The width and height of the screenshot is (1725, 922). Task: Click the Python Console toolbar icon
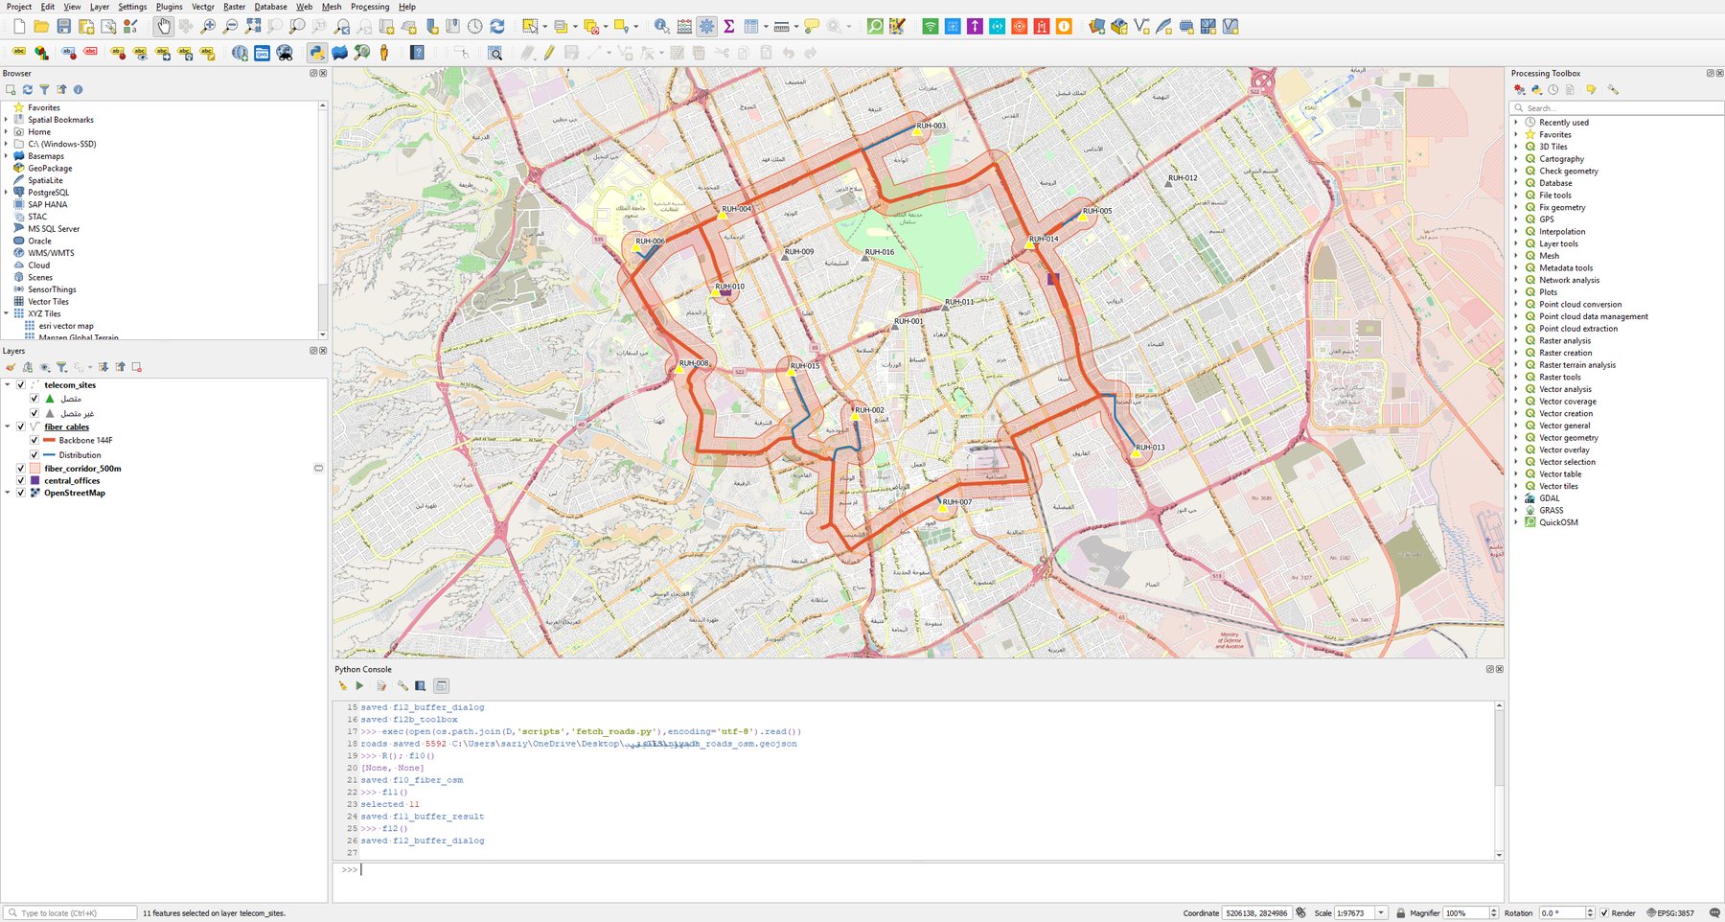pyautogui.click(x=316, y=53)
